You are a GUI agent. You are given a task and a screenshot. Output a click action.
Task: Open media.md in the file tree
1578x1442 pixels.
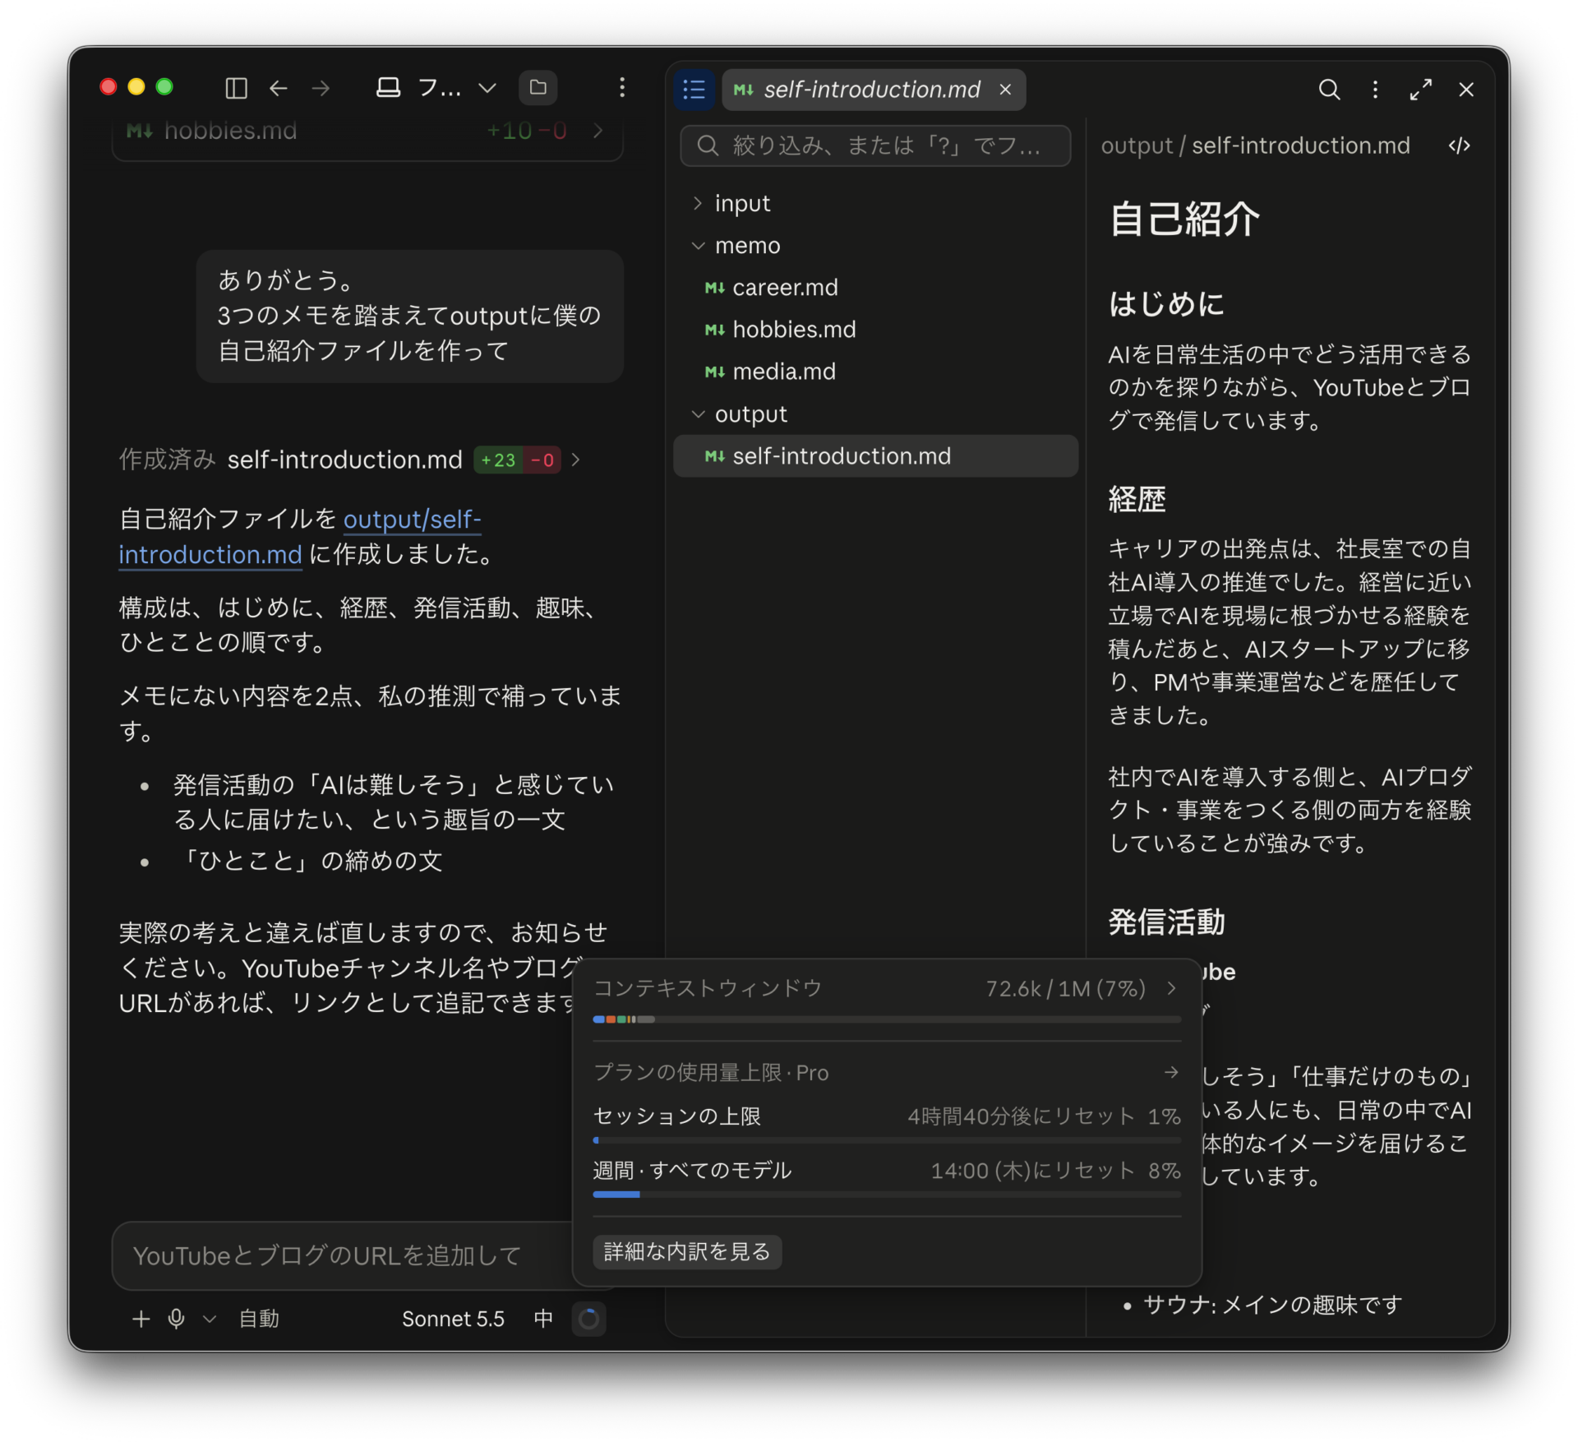[x=875, y=372]
